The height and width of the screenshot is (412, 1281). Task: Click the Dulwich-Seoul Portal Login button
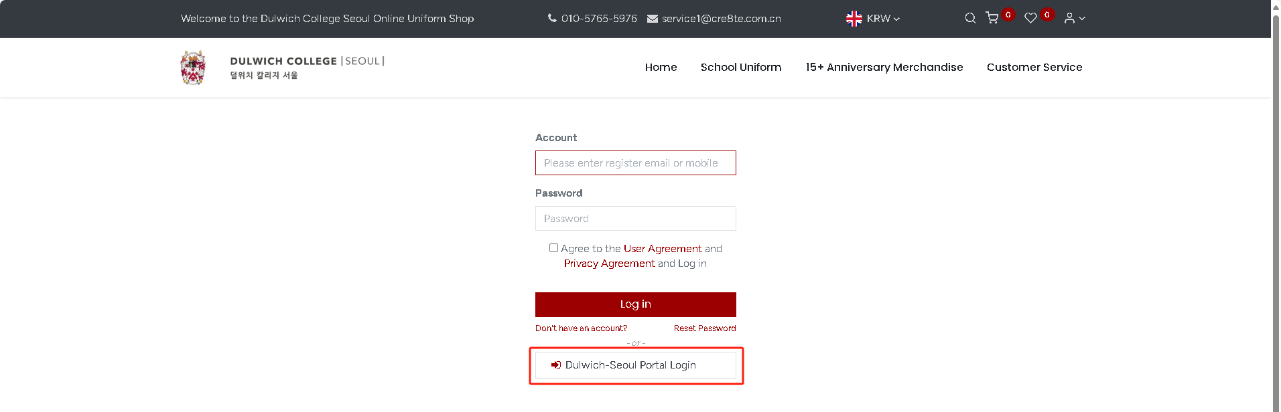pyautogui.click(x=635, y=365)
